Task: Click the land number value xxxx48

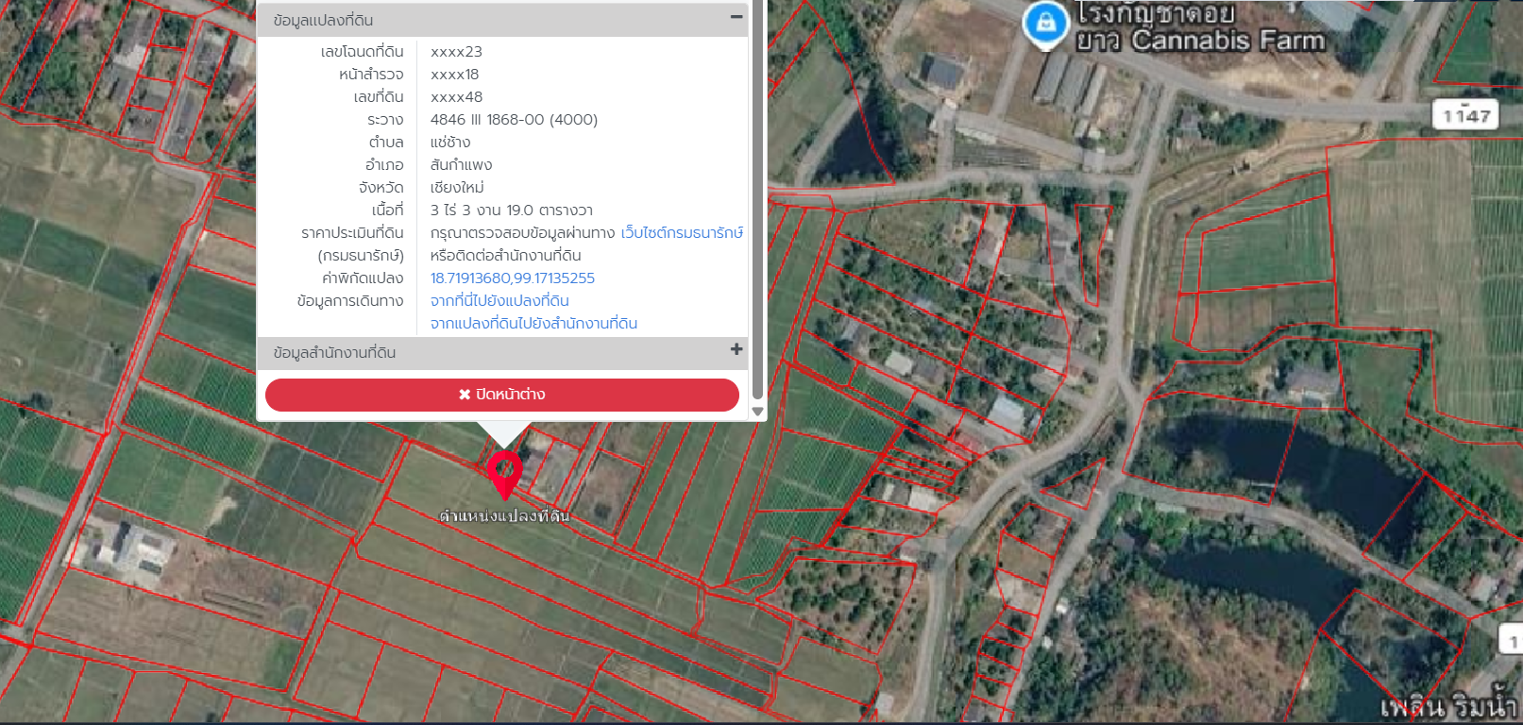Action: pos(456,96)
